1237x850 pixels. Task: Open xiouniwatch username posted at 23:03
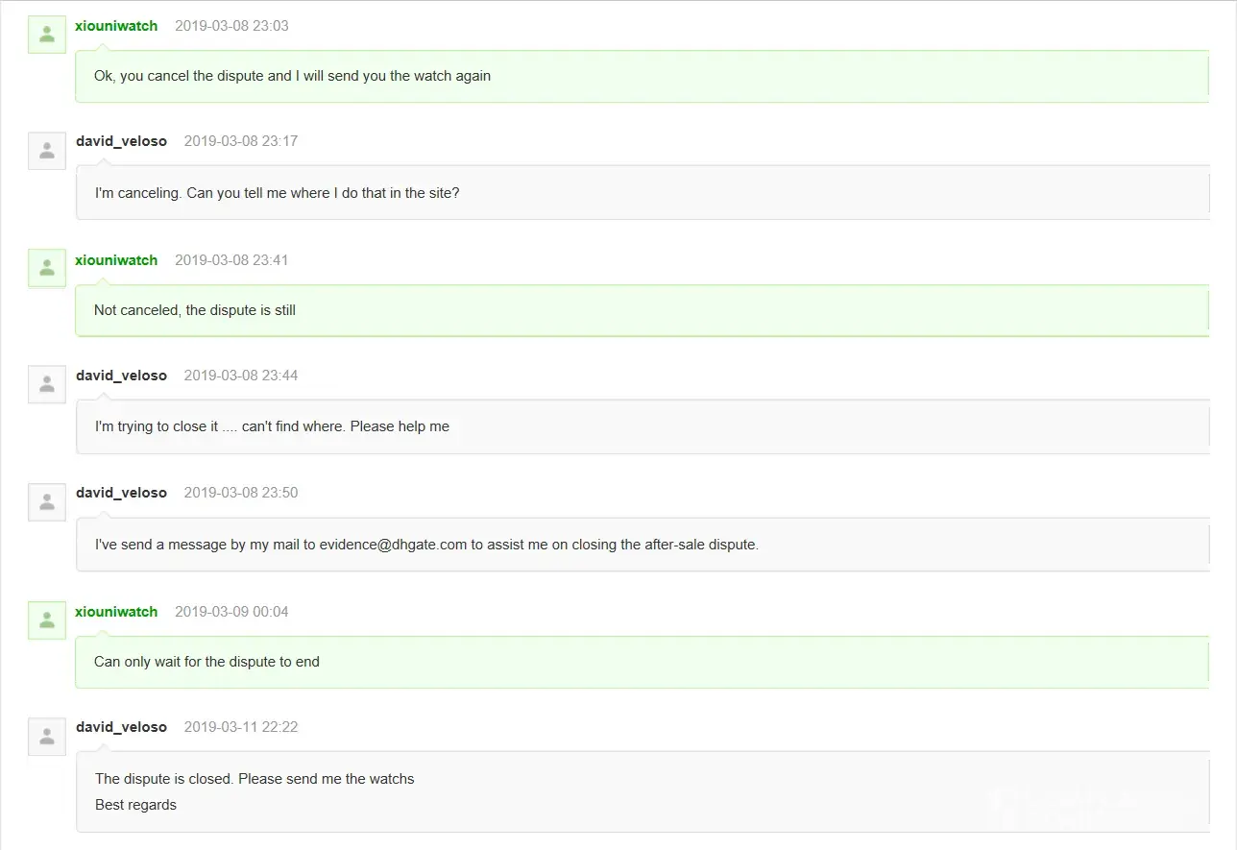coord(116,26)
